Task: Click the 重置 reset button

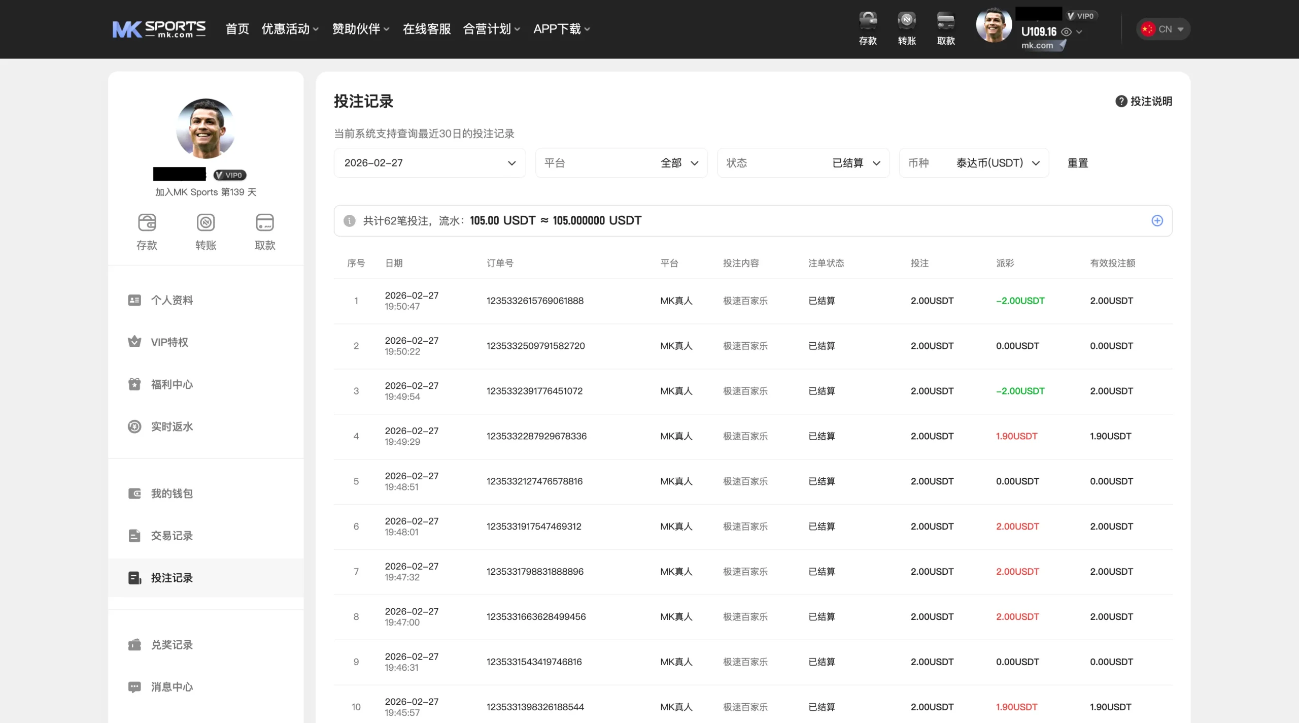Action: coord(1077,163)
